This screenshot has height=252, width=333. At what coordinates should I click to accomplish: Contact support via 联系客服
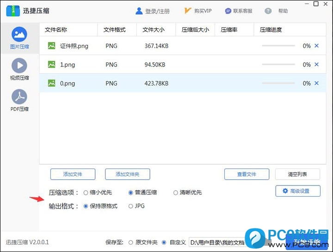point(239,11)
